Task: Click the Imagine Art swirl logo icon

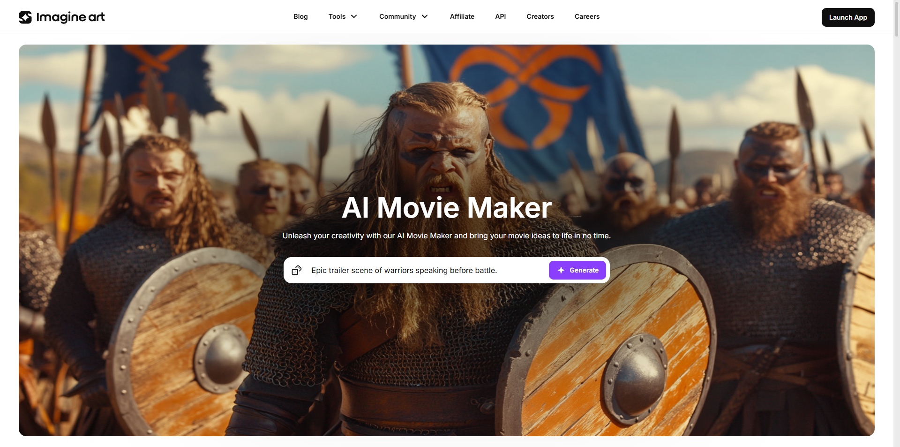Action: click(x=26, y=17)
